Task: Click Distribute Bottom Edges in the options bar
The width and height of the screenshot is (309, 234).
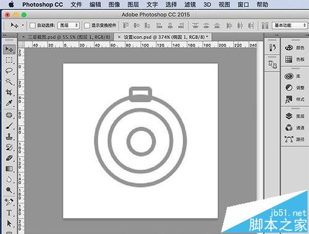Action: [x=217, y=25]
